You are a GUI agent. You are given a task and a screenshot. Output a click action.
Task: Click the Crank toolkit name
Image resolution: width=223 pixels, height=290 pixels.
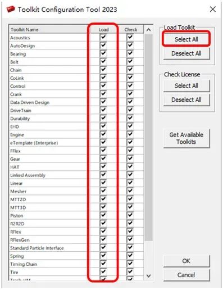click(x=16, y=94)
